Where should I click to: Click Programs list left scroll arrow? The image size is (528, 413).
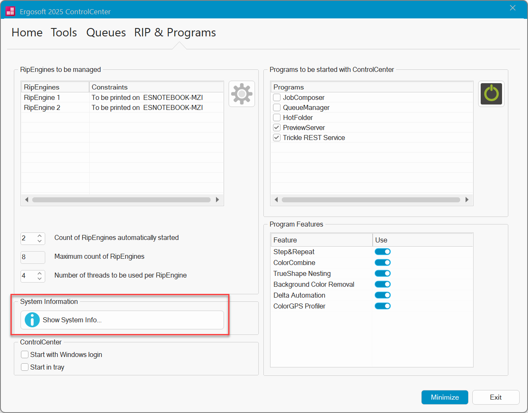[x=276, y=200]
